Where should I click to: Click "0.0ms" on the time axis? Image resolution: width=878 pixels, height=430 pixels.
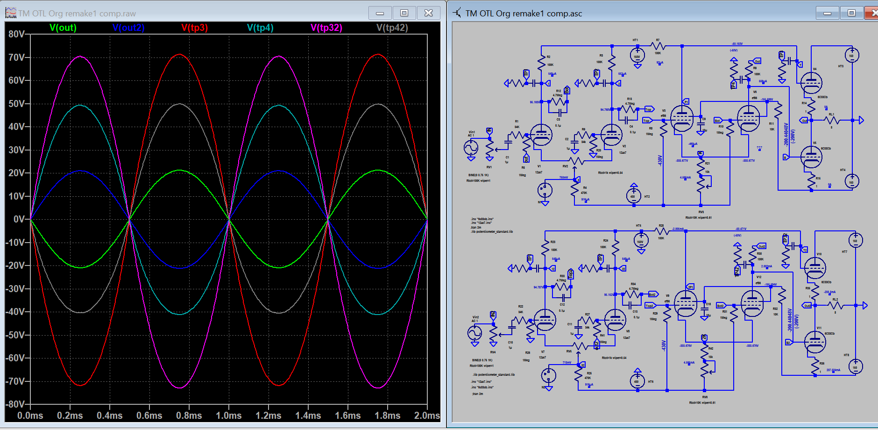pyautogui.click(x=30, y=416)
